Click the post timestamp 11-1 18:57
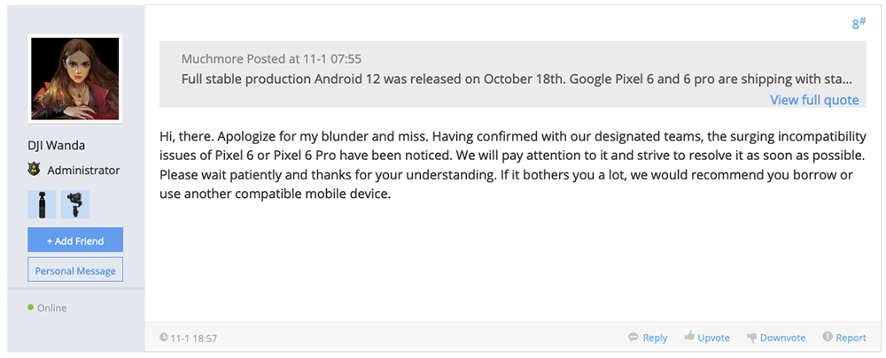The image size is (886, 358). click(x=193, y=338)
